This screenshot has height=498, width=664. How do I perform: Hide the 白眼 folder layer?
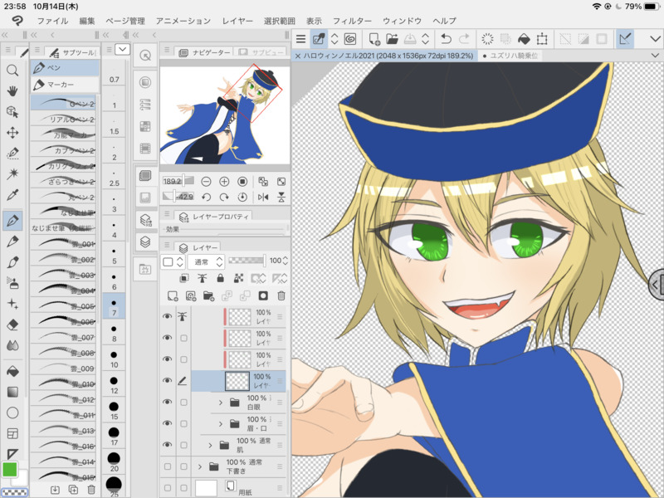pyautogui.click(x=168, y=402)
